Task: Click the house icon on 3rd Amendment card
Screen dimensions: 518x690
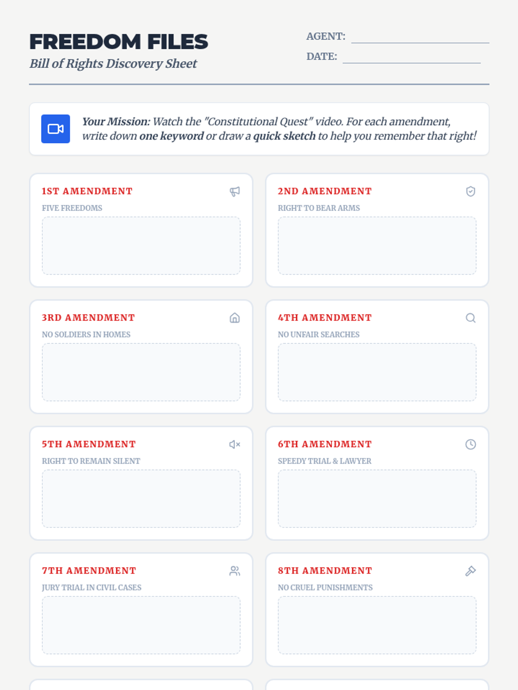Action: (x=235, y=318)
